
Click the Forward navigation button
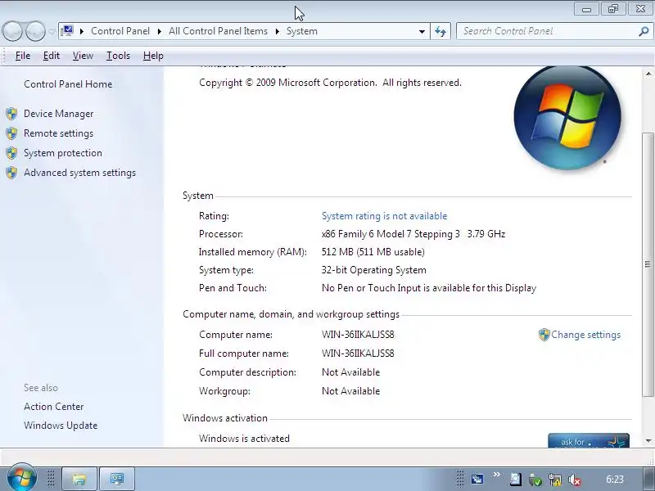[35, 31]
